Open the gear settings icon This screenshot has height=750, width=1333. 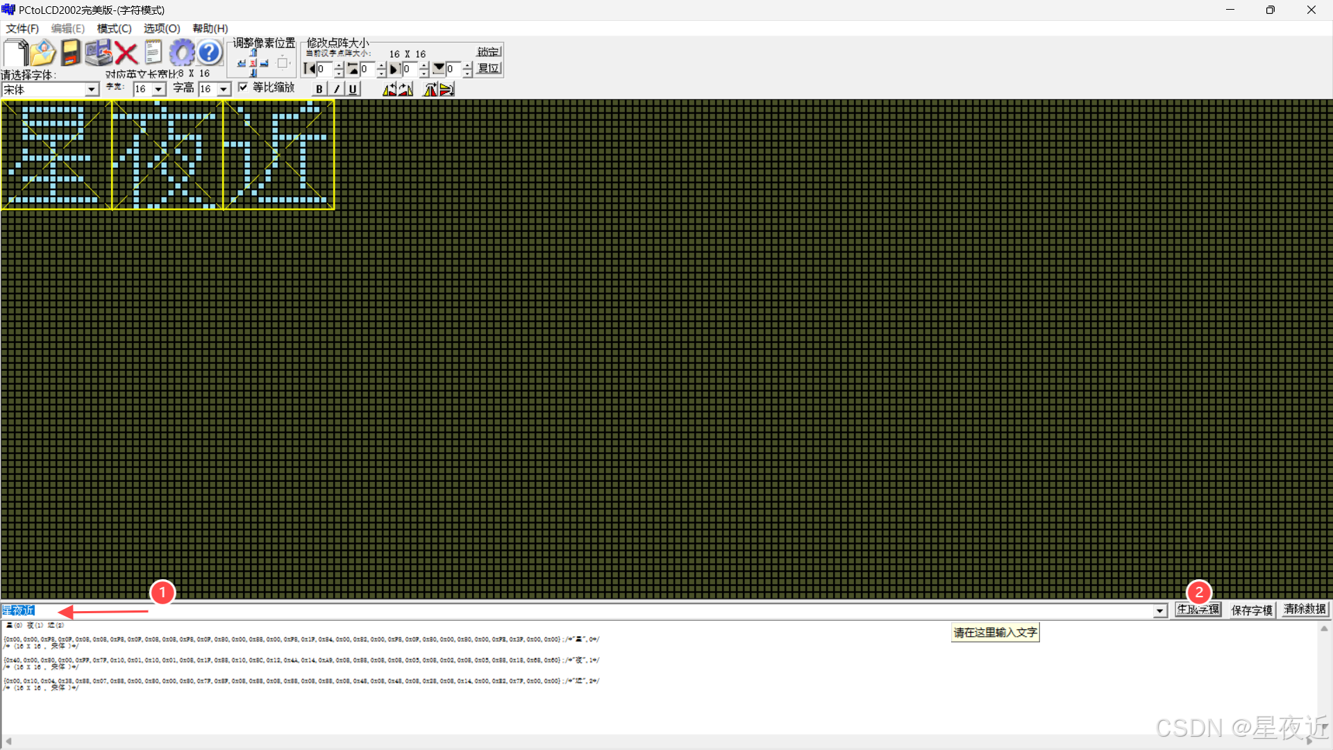tap(182, 53)
